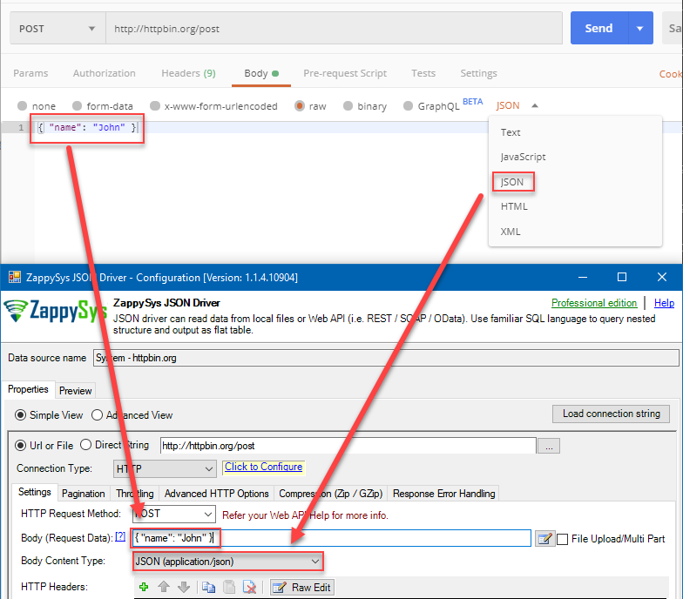
Task: Open the Professional edition link
Action: click(594, 303)
